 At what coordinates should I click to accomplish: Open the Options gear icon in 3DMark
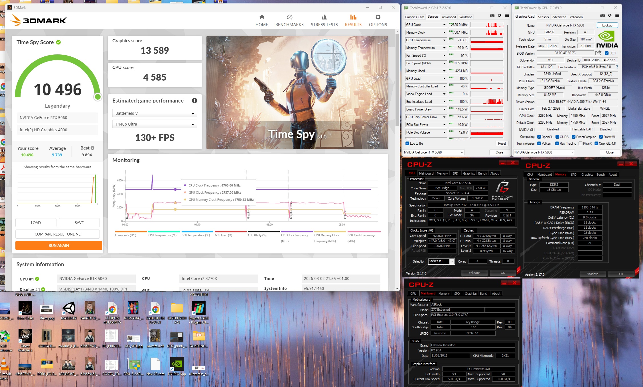coord(378,17)
